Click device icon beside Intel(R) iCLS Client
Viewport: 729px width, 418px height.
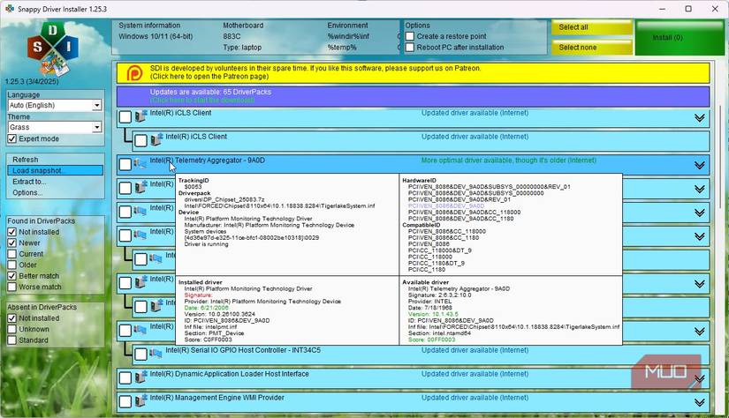[x=140, y=116]
